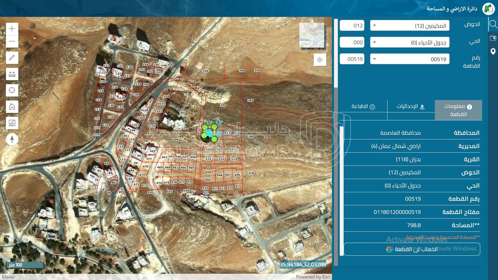
Task: Click the location pin sidebar icon
Action: click(x=493, y=51)
